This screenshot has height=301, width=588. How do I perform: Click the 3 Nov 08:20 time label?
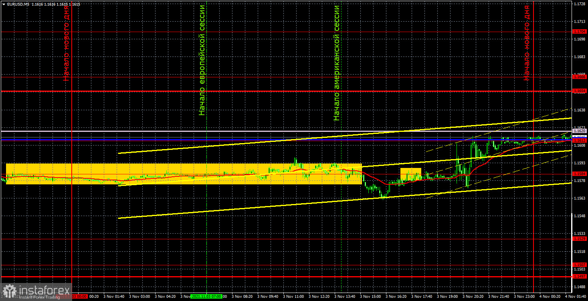242,297
